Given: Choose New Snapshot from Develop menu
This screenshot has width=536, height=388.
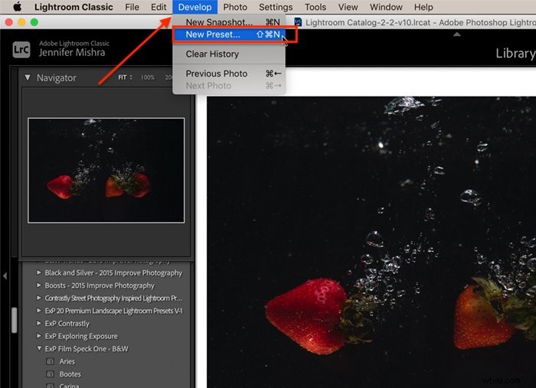Looking at the screenshot, I should (229, 22).
